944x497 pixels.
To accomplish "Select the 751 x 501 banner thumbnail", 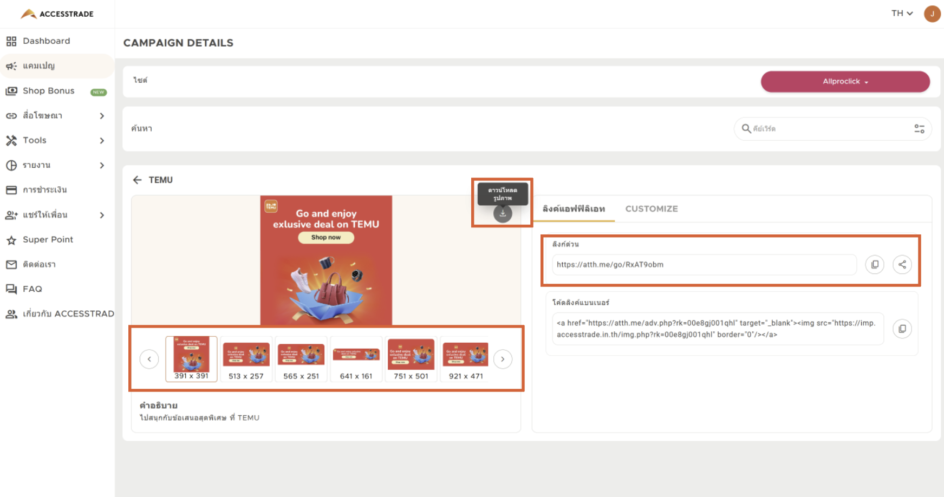I will [x=411, y=359].
